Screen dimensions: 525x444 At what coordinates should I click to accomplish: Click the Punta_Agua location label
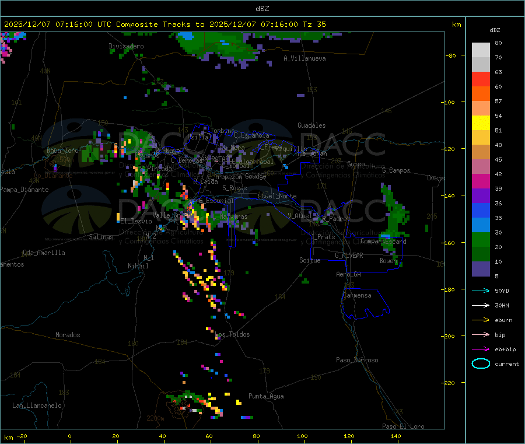pos(266,396)
